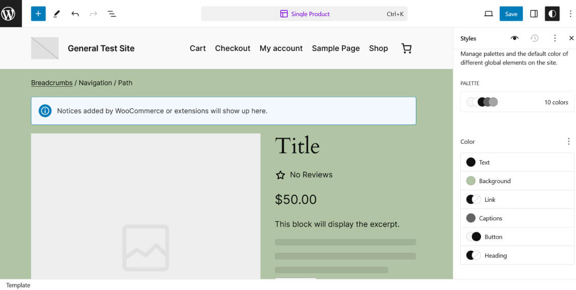Toggle the Settings sidebar panel
The height and width of the screenshot is (290, 576).
[534, 14]
